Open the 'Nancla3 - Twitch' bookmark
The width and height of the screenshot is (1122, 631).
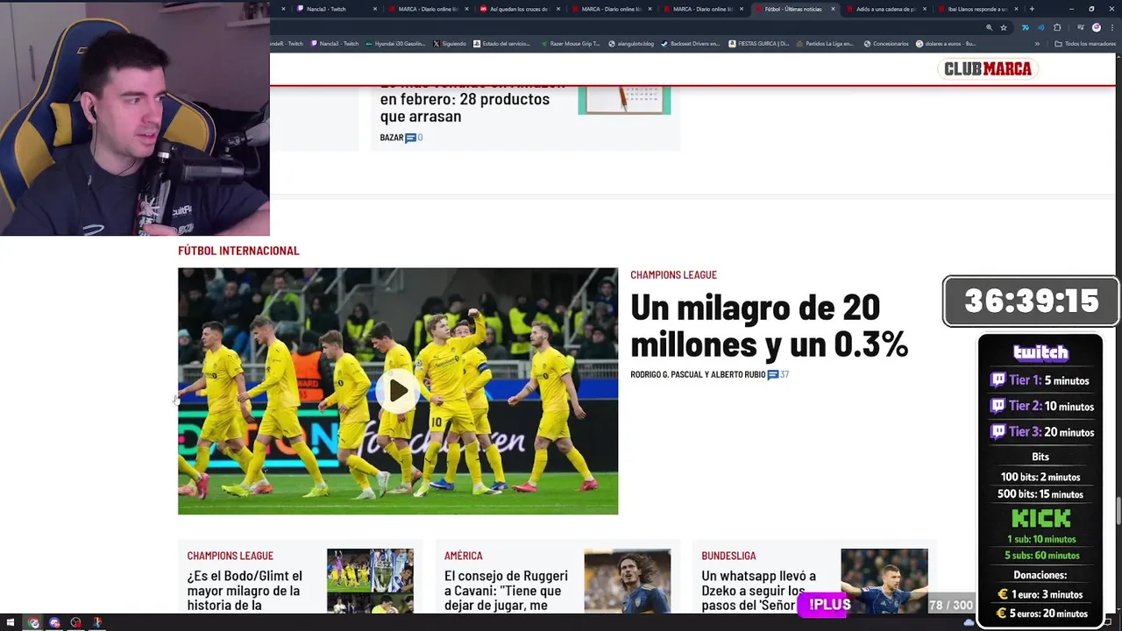coord(334,43)
